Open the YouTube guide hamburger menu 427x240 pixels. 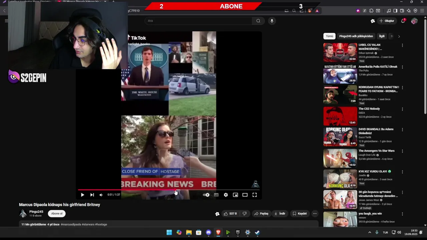pyautogui.click(x=6, y=21)
